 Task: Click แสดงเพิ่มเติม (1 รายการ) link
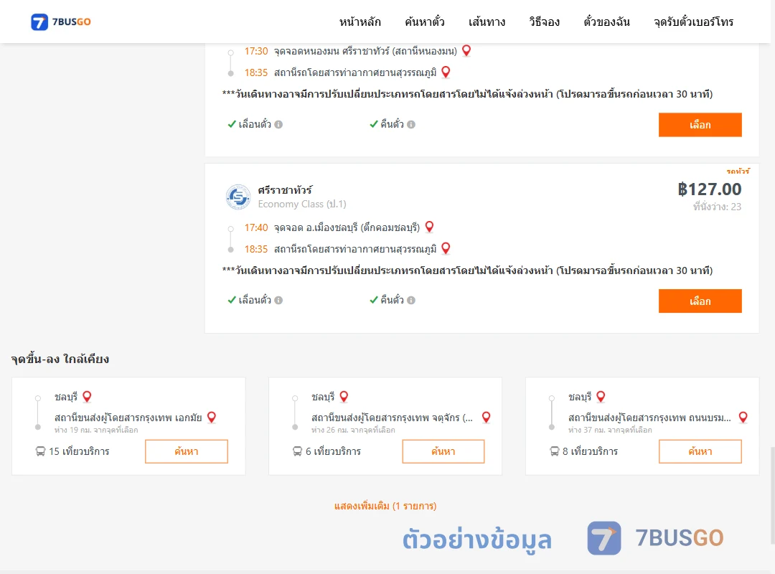click(385, 506)
